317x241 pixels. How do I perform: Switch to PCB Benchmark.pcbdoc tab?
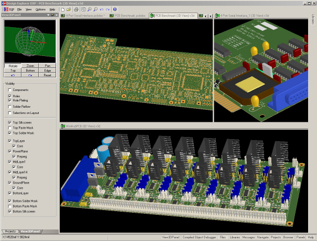click(x=129, y=16)
